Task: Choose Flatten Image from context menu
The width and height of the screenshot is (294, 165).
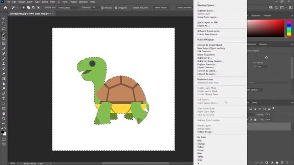Action: pos(204,132)
